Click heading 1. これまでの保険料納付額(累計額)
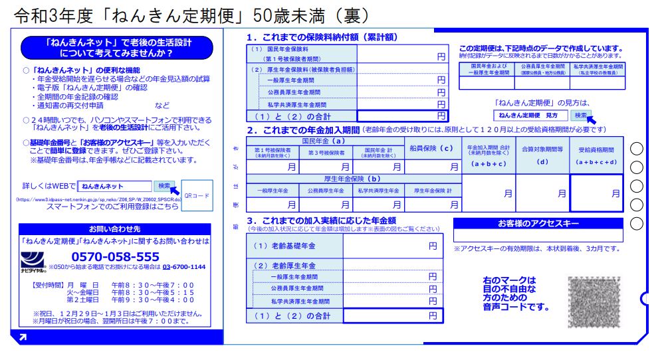Screen dimensions: 658x356 tap(322, 37)
